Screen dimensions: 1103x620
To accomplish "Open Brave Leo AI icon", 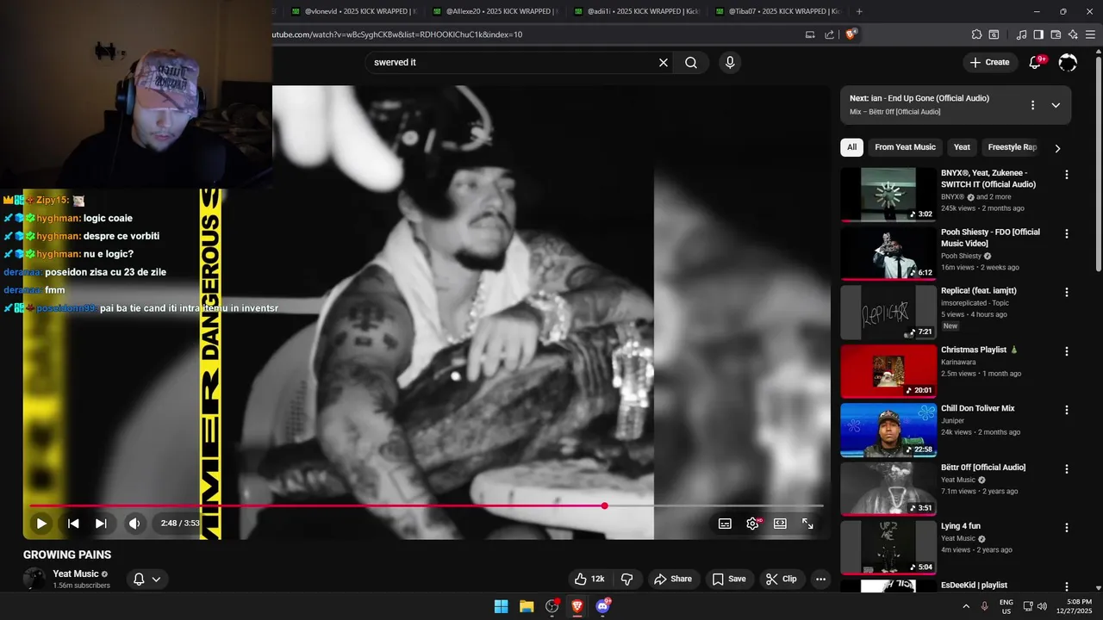I will tap(1073, 34).
